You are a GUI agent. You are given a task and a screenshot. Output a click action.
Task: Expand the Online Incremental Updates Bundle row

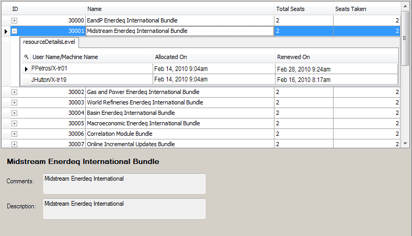click(x=14, y=144)
